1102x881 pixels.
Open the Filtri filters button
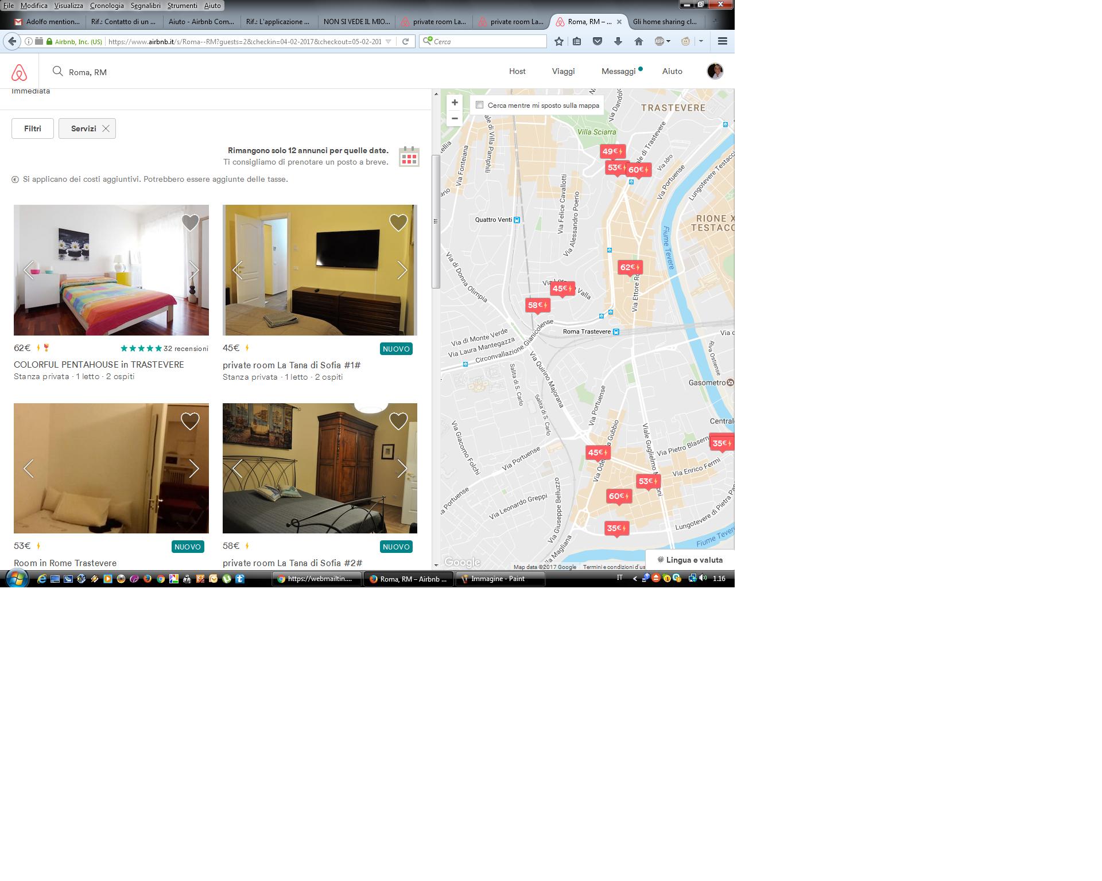tap(33, 128)
